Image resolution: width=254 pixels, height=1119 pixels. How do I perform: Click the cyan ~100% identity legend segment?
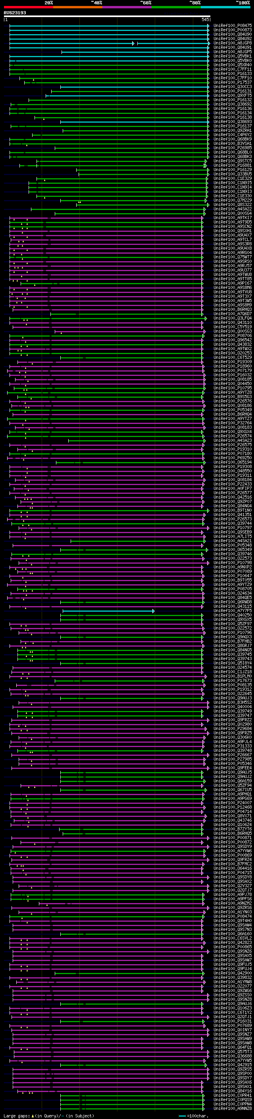click(225, 7)
